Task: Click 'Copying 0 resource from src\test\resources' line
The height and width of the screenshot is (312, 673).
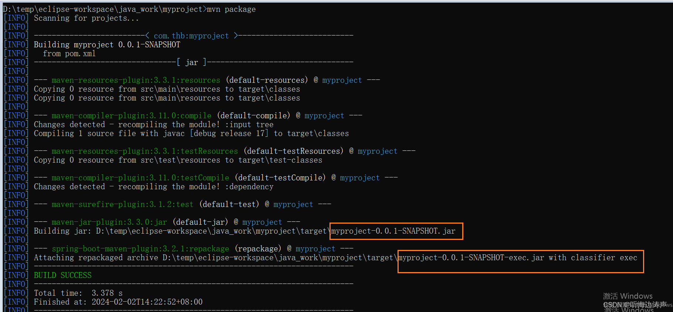Action: [178, 160]
